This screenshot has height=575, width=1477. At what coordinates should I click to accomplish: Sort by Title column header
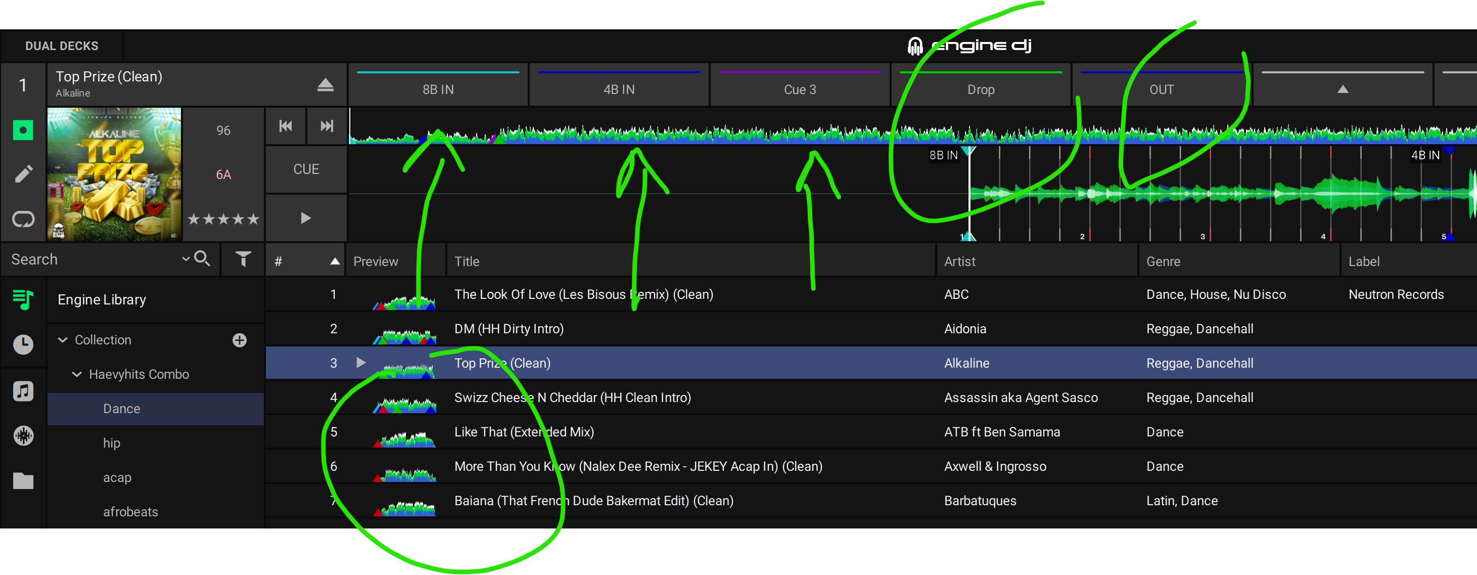[x=691, y=261]
